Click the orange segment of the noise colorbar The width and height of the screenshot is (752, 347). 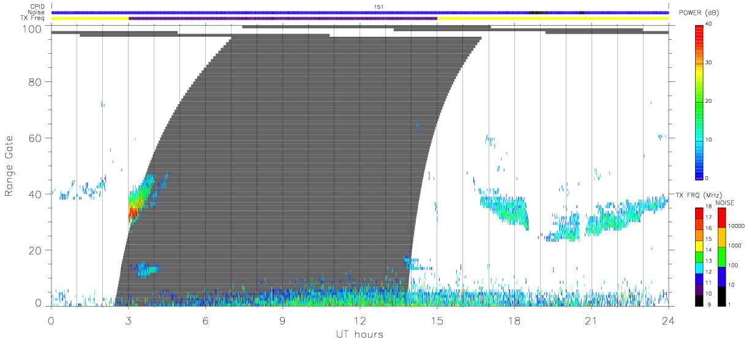721,237
